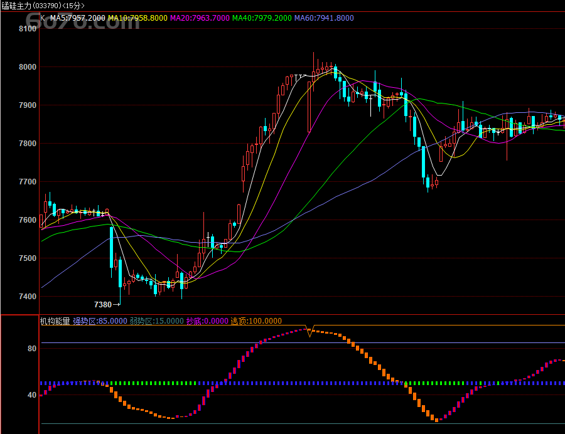Click the 8100 price axis label
Viewport: 565px width, 434px height.
(x=28, y=29)
